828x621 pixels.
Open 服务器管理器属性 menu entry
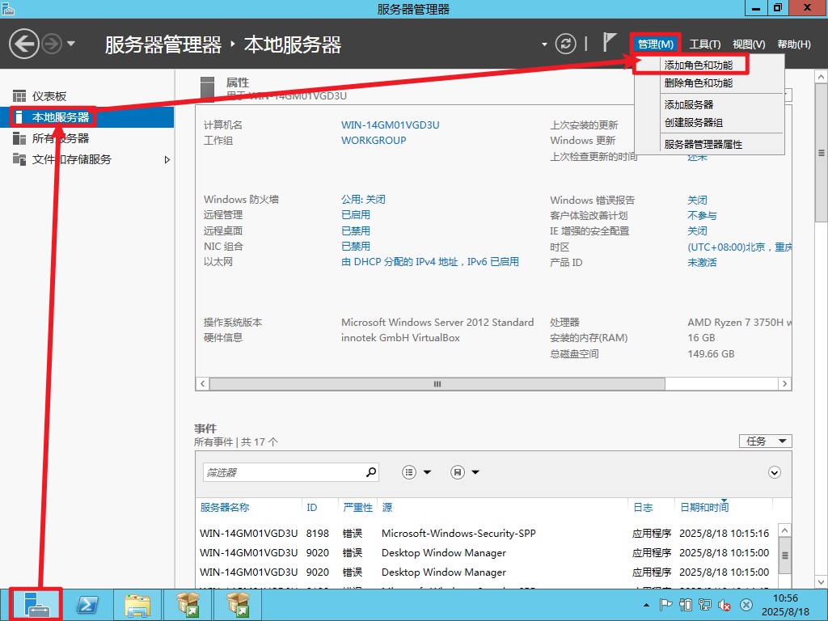703,144
